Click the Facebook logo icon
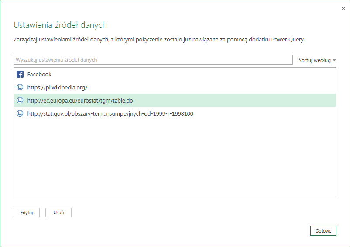 point(20,74)
